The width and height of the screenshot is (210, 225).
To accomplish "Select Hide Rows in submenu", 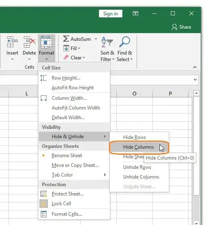I will (x=139, y=137).
